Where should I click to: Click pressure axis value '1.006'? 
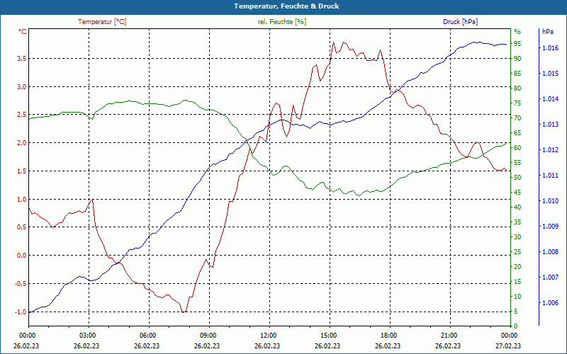point(551,303)
